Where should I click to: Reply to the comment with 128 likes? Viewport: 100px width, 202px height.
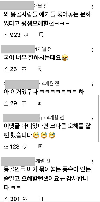click(40, 146)
